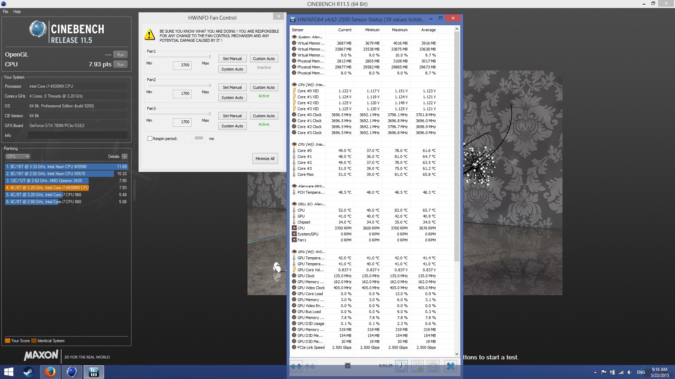This screenshot has width=675, height=379.
Task: Click the Cinebench globe logo
Action: [x=38, y=29]
